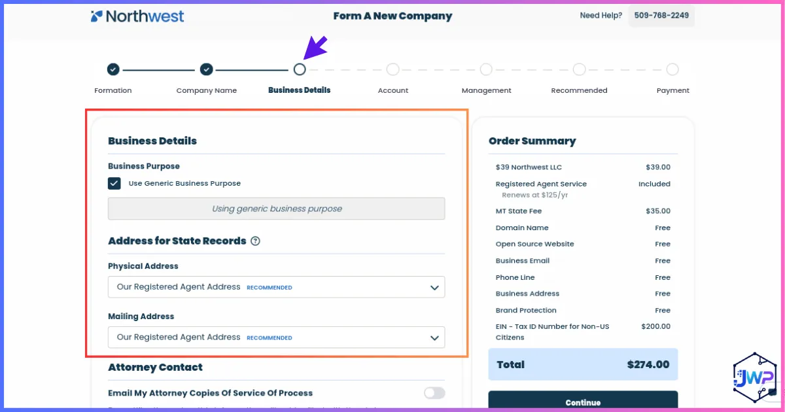785x412 pixels.
Task: Call the 509-768-2249 phone number button
Action: click(x=661, y=16)
